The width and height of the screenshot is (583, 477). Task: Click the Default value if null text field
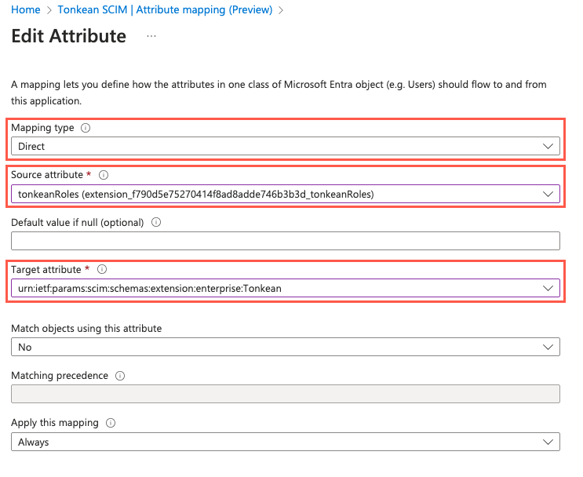[285, 241]
